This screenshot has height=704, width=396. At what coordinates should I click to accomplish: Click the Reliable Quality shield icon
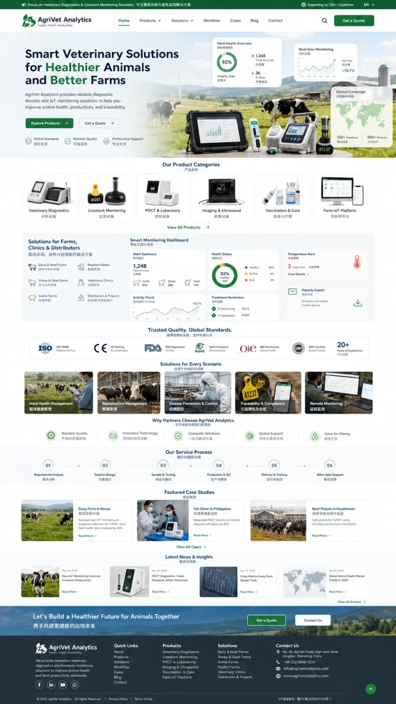point(51,436)
